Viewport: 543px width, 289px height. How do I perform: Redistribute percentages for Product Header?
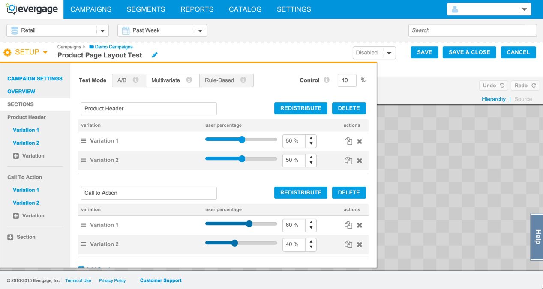pos(300,108)
